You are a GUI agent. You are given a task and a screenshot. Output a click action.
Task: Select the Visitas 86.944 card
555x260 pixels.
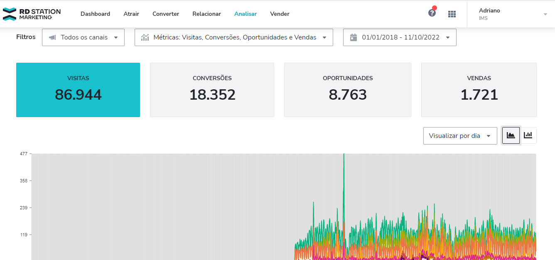point(78,90)
